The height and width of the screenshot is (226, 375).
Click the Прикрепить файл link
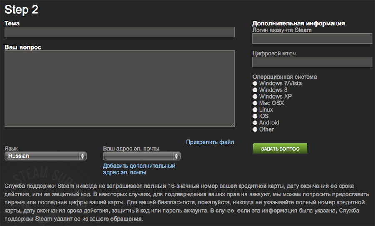(210, 142)
